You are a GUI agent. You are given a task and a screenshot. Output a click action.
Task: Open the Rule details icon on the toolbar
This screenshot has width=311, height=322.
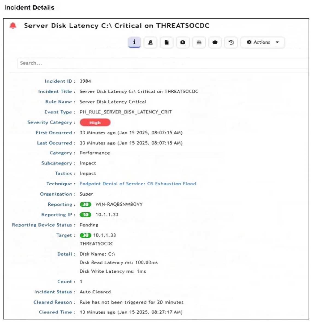point(150,42)
